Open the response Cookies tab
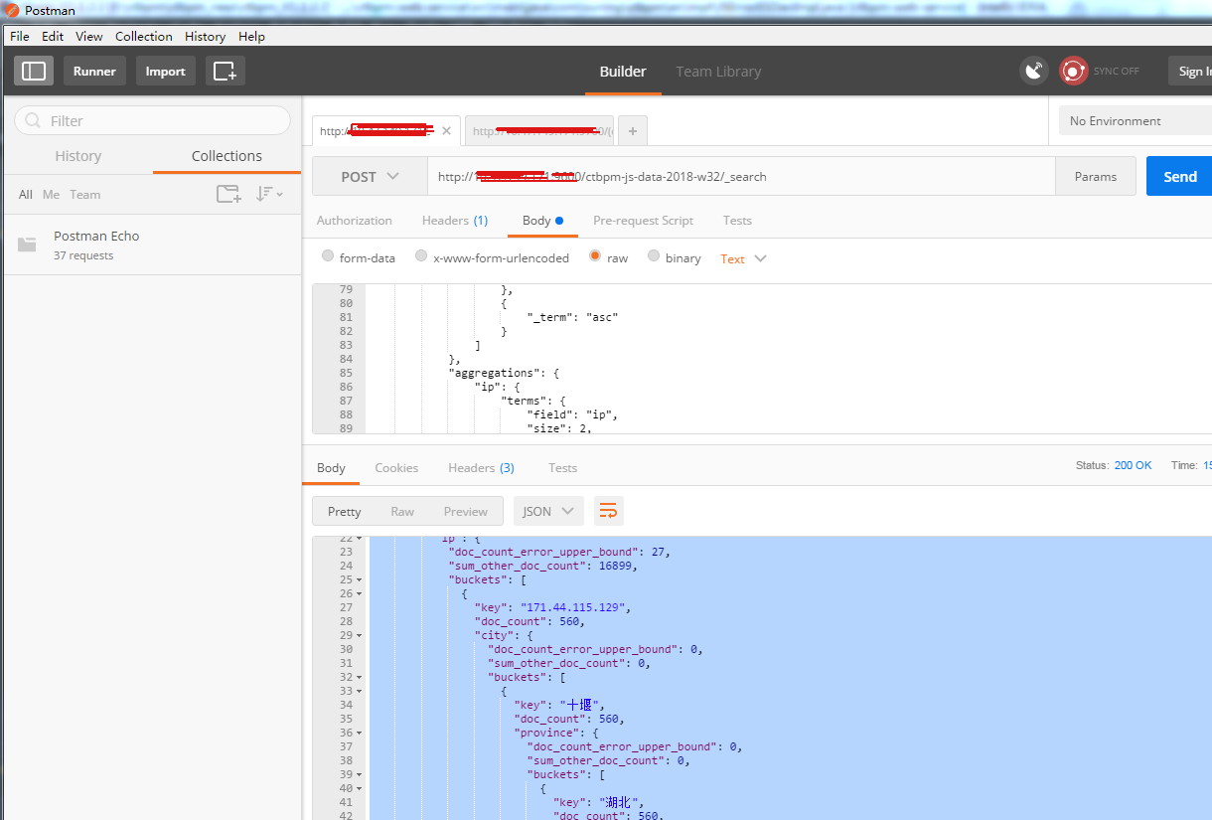The width and height of the screenshot is (1212, 820). [x=396, y=467]
